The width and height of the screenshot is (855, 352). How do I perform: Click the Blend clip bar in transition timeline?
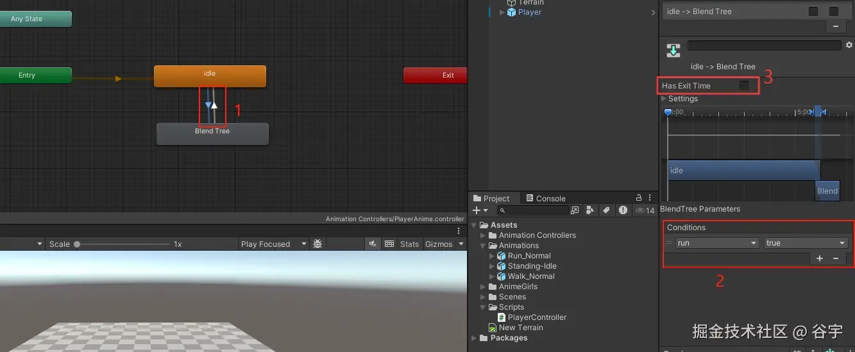[827, 190]
